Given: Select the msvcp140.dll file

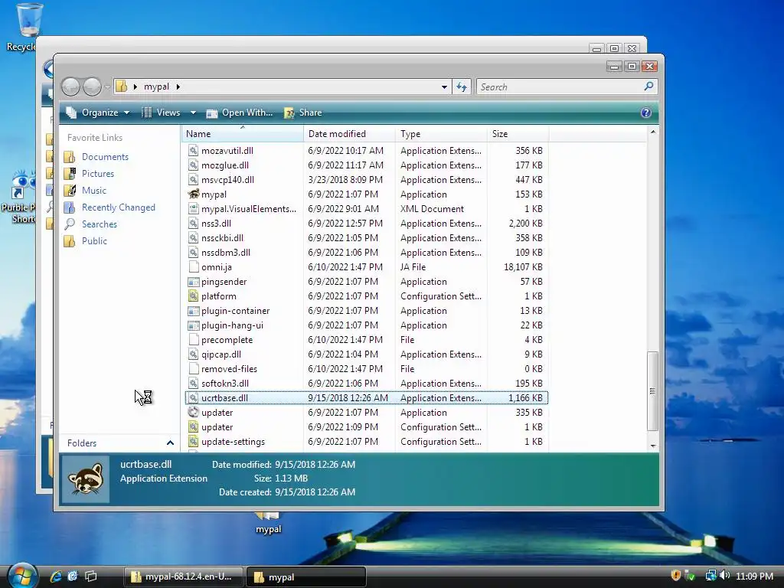Looking at the screenshot, I should 227,179.
